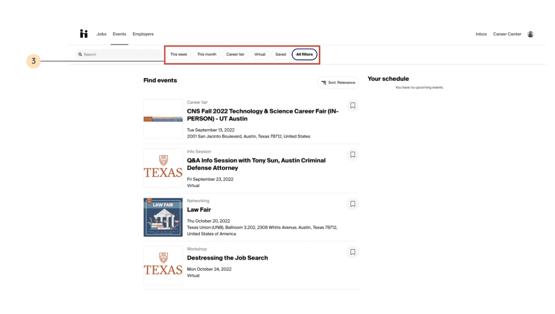Toggle the Saved events filter chip
555x314 pixels.
click(x=281, y=55)
